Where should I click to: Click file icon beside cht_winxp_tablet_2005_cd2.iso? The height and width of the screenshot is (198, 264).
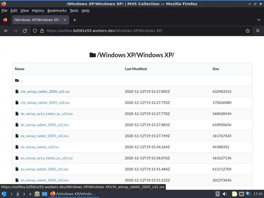17,103
